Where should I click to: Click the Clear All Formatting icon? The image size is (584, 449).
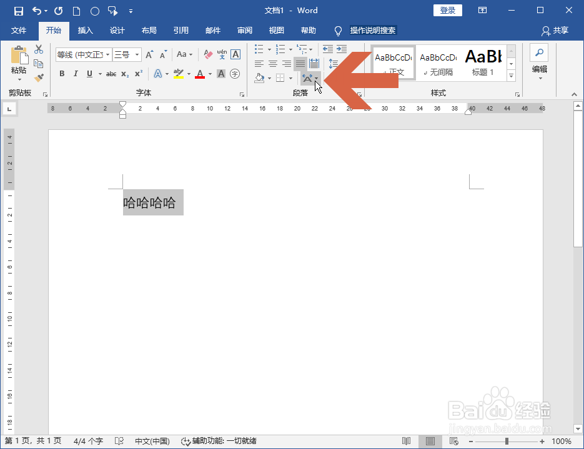[x=208, y=55]
